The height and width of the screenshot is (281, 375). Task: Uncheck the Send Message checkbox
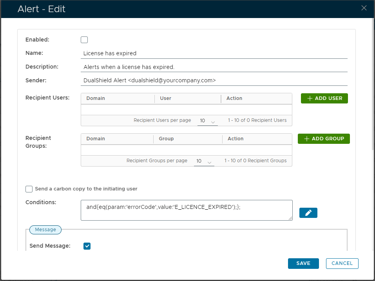(87, 246)
